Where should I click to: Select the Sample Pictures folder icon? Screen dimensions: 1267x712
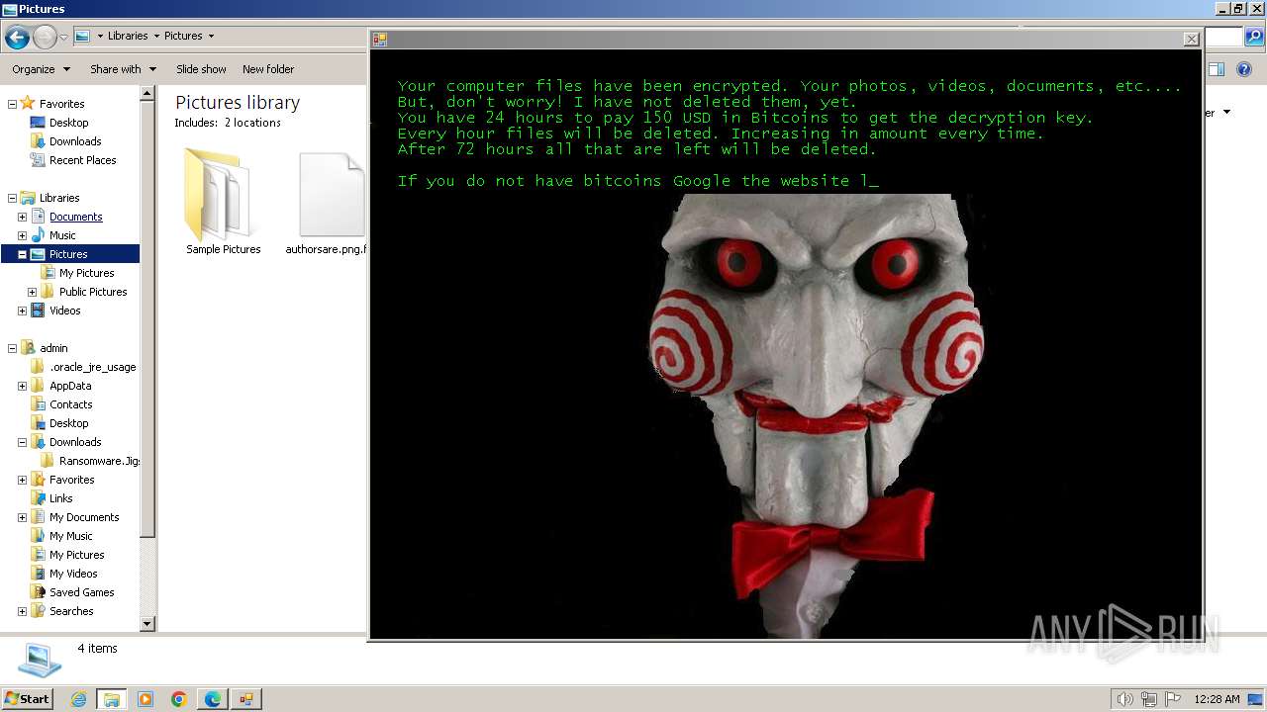coord(223,196)
